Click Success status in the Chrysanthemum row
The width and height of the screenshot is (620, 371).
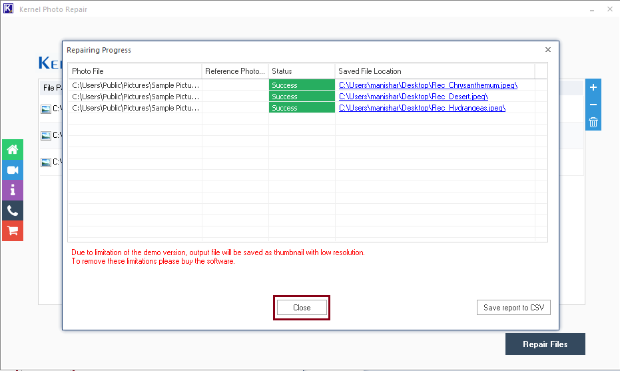302,85
